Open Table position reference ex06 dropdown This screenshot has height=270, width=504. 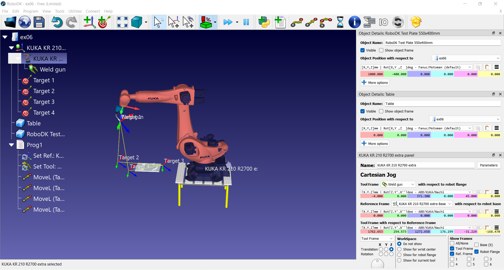[x=465, y=119]
